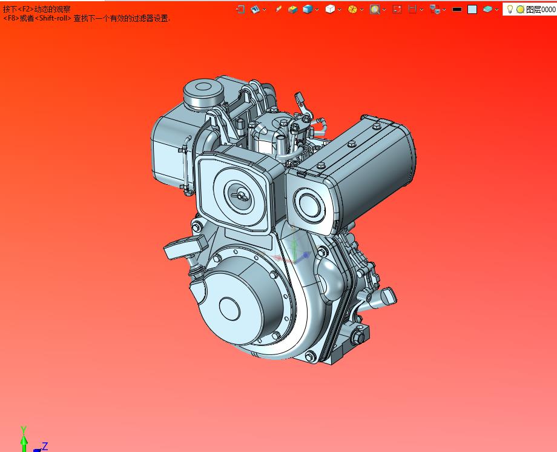Click the multicolored box display icon
The image size is (557, 452).
tap(292, 9)
